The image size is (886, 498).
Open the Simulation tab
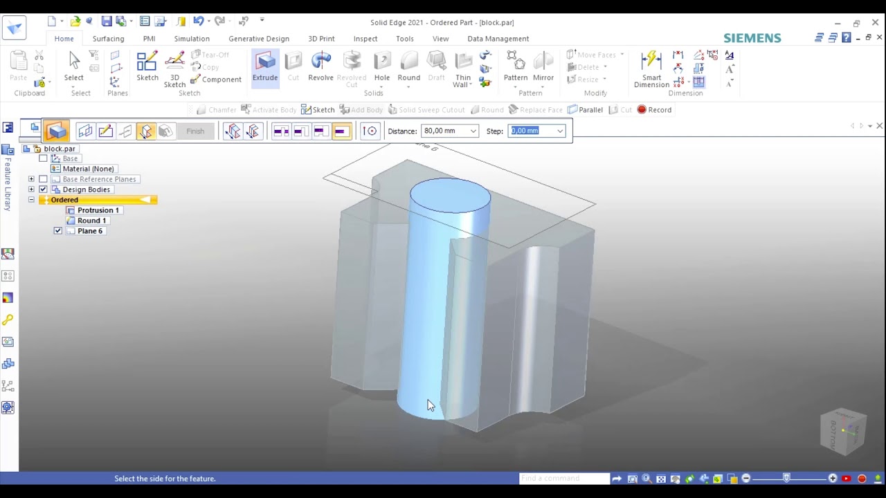[192, 39]
